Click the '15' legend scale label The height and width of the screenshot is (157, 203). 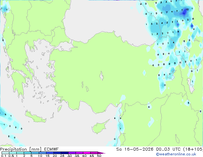point(47,156)
